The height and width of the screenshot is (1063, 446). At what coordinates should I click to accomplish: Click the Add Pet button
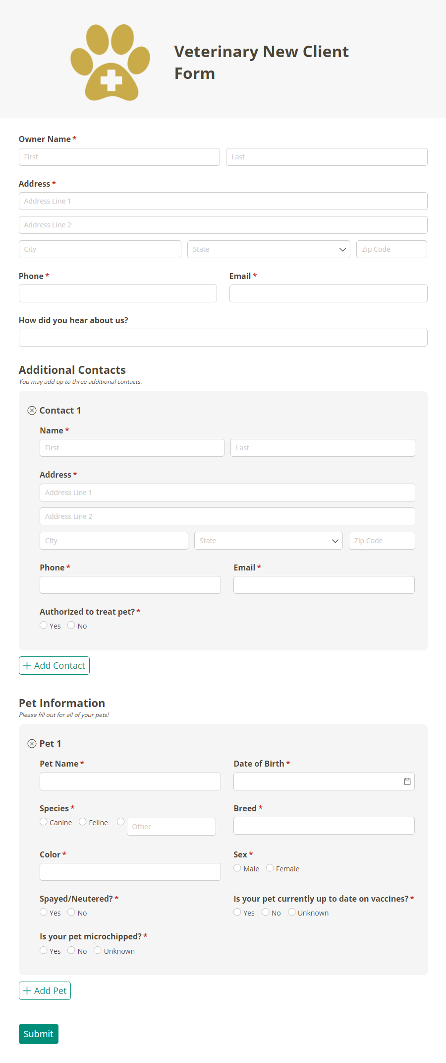(45, 991)
